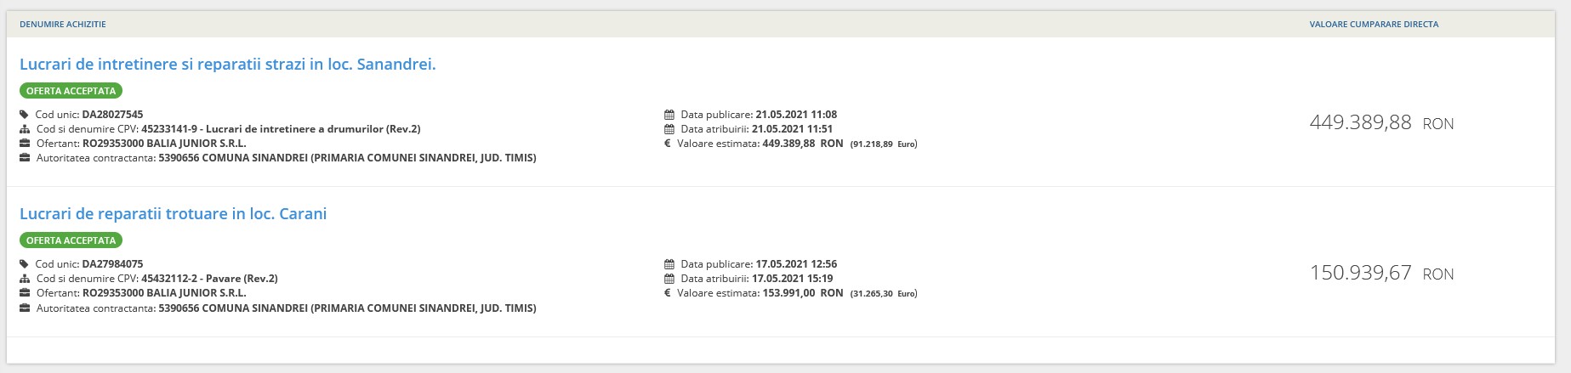Open the Sanandrei street repairs acquisition link
Screen dimensions: 1571x373
tap(227, 65)
